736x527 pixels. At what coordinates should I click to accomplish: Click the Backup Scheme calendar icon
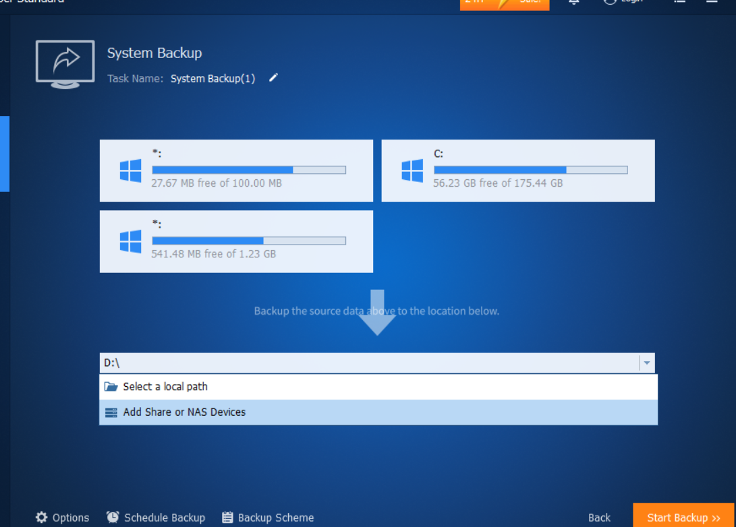(x=227, y=517)
